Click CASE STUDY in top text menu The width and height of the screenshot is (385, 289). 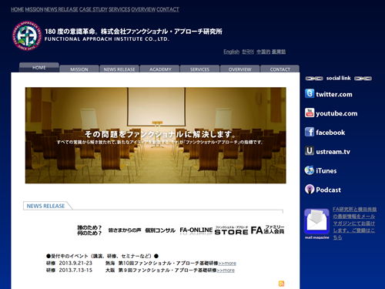[93, 9]
